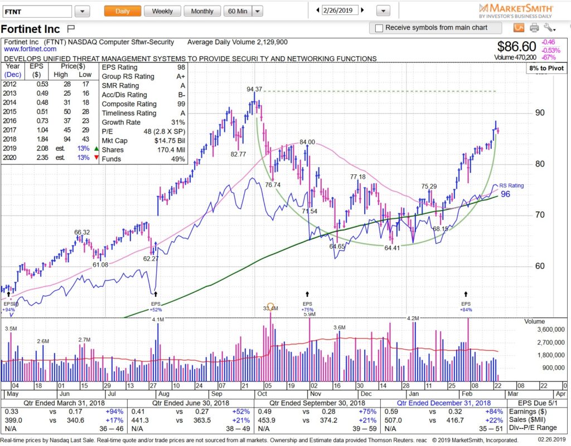Click the 8% to Pivot button
The width and height of the screenshot is (571, 446).
pyautogui.click(x=546, y=68)
